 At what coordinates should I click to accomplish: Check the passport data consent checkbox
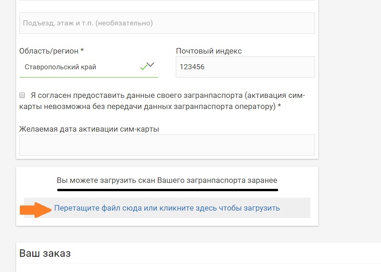pyautogui.click(x=22, y=95)
